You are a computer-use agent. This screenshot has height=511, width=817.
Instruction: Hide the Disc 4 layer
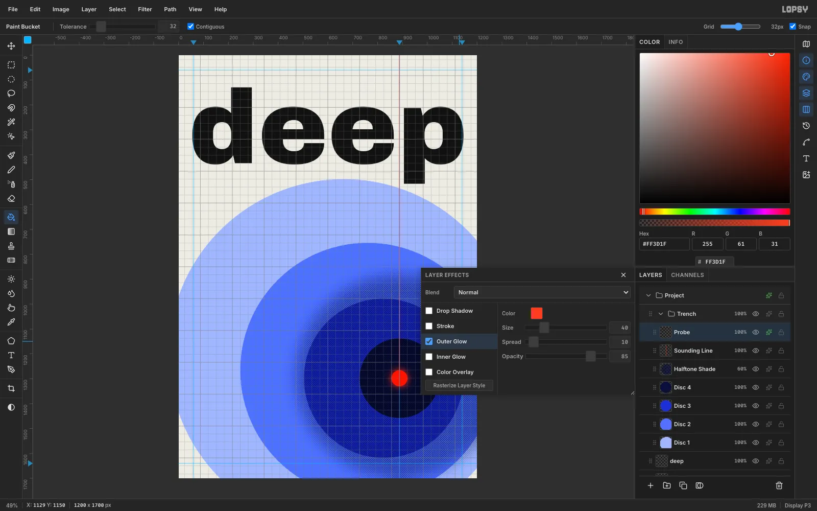756,387
